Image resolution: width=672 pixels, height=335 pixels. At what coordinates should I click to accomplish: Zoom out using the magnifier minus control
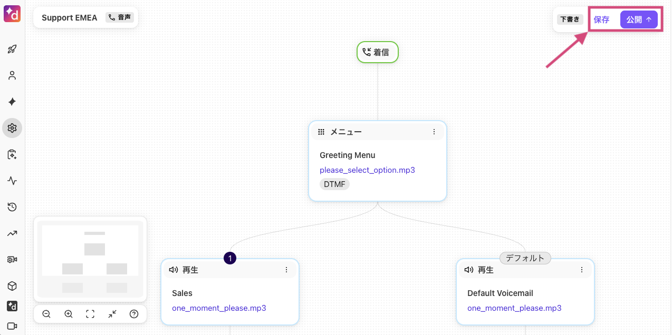coord(46,313)
